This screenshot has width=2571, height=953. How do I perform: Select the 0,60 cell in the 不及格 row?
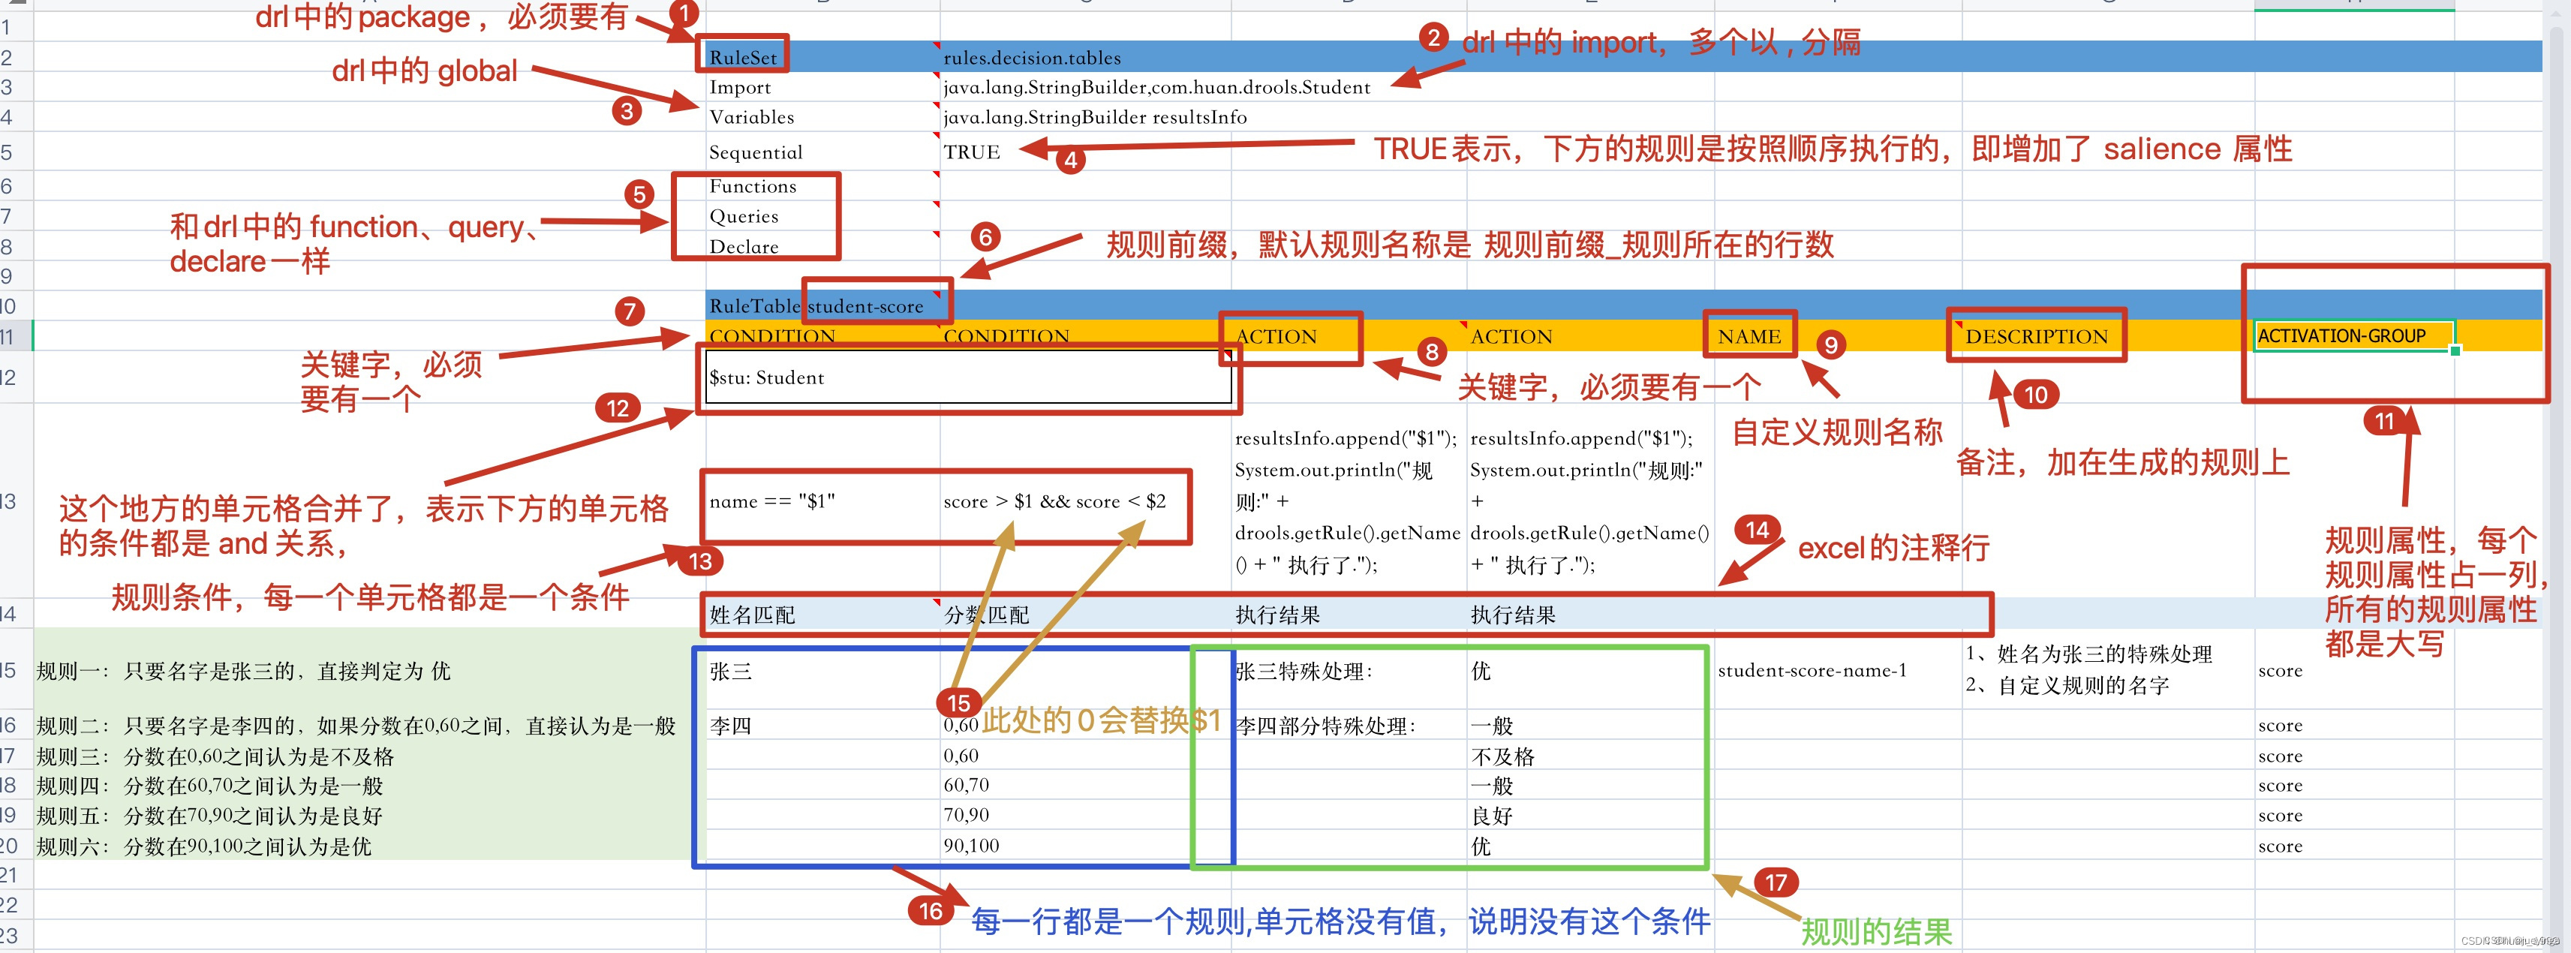click(1085, 756)
